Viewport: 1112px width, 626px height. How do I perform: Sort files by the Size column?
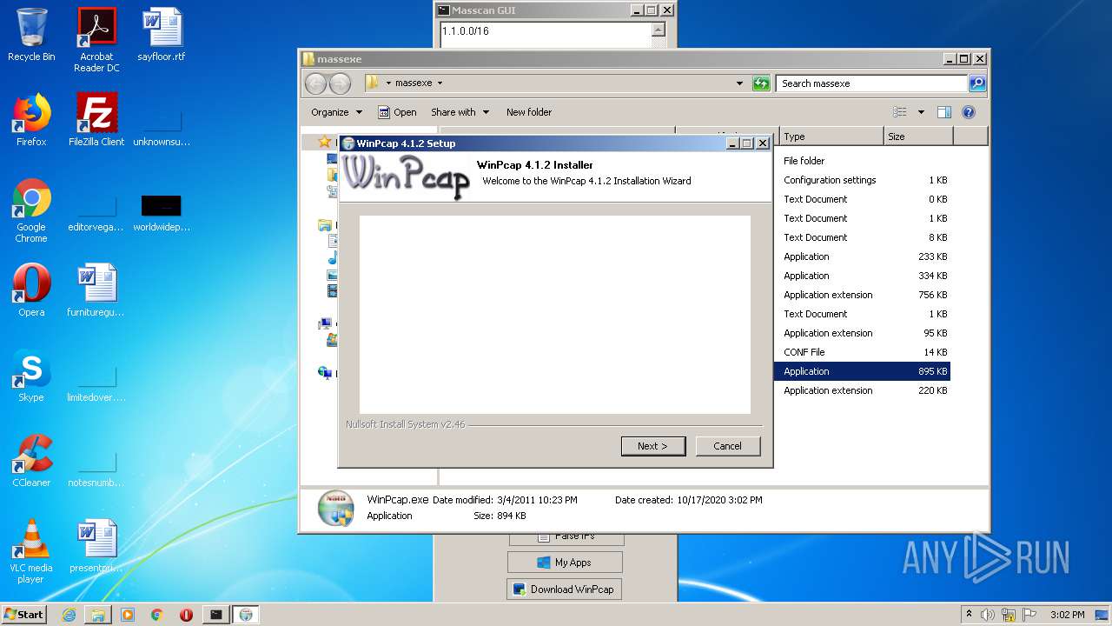pyautogui.click(x=918, y=137)
